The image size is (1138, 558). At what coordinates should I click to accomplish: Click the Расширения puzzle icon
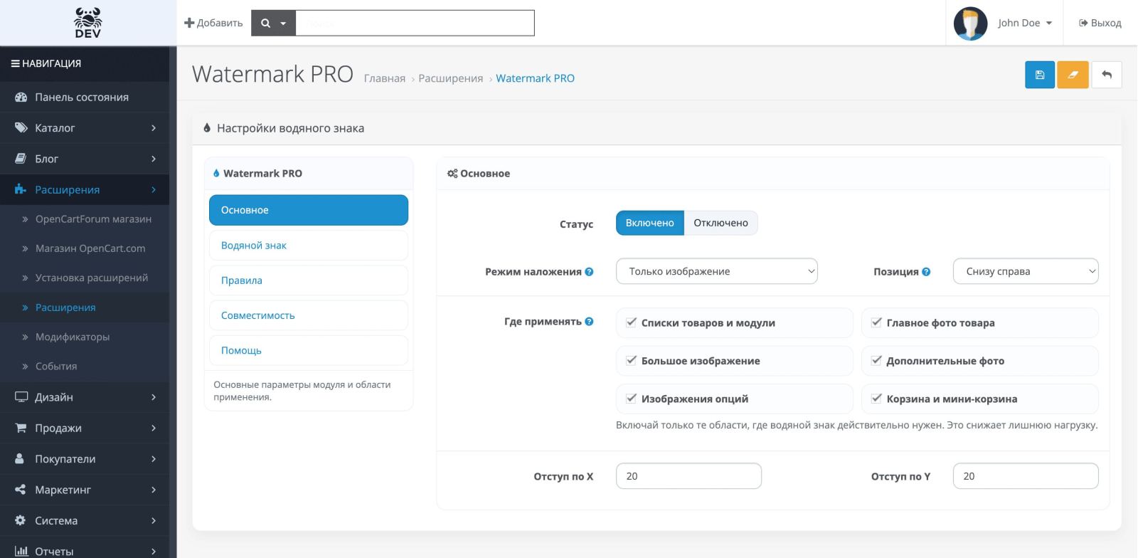(x=21, y=189)
